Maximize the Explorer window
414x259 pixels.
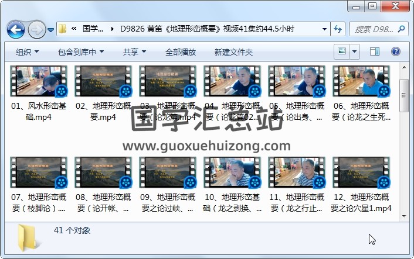pos(372,6)
